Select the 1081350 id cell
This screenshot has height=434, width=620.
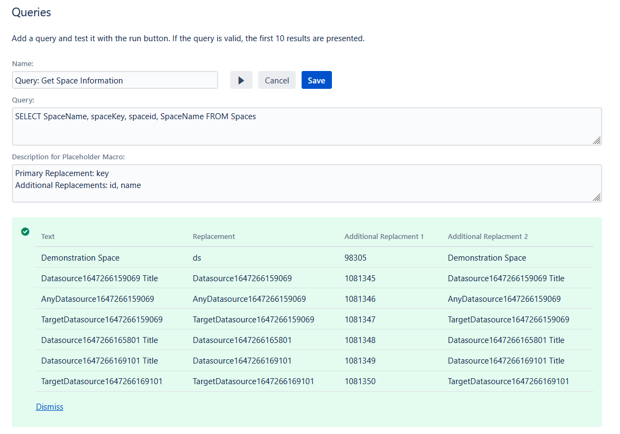(x=360, y=381)
